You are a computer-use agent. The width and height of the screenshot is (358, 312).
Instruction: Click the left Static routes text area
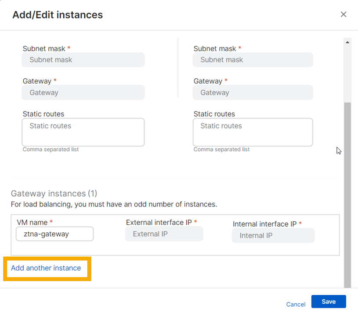pos(83,132)
